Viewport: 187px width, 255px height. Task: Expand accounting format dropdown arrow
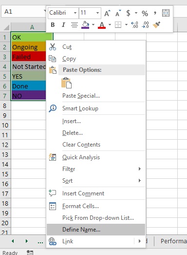click(136, 13)
